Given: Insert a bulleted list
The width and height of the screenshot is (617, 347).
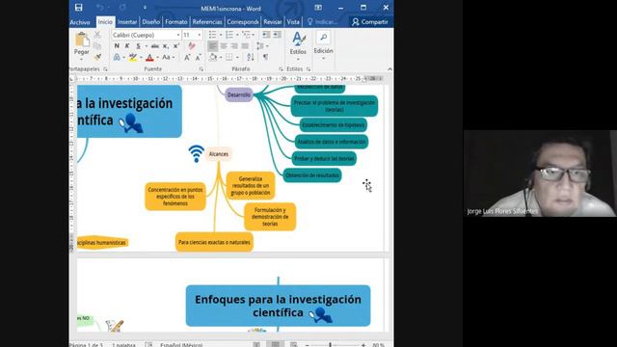Looking at the screenshot, I should click(x=212, y=35).
